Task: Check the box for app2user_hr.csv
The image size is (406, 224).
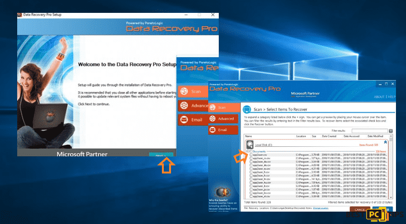Action: click(x=251, y=179)
